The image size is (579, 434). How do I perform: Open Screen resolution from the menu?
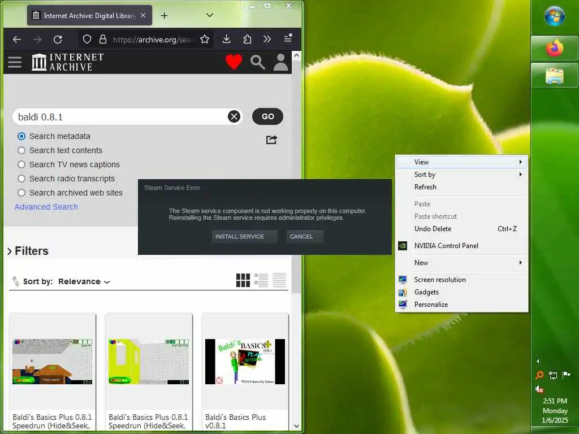point(461,280)
